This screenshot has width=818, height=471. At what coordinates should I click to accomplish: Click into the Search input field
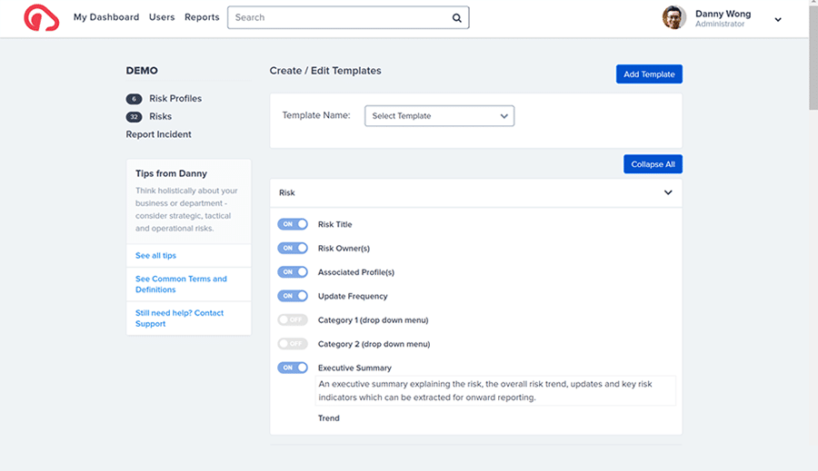(339, 18)
